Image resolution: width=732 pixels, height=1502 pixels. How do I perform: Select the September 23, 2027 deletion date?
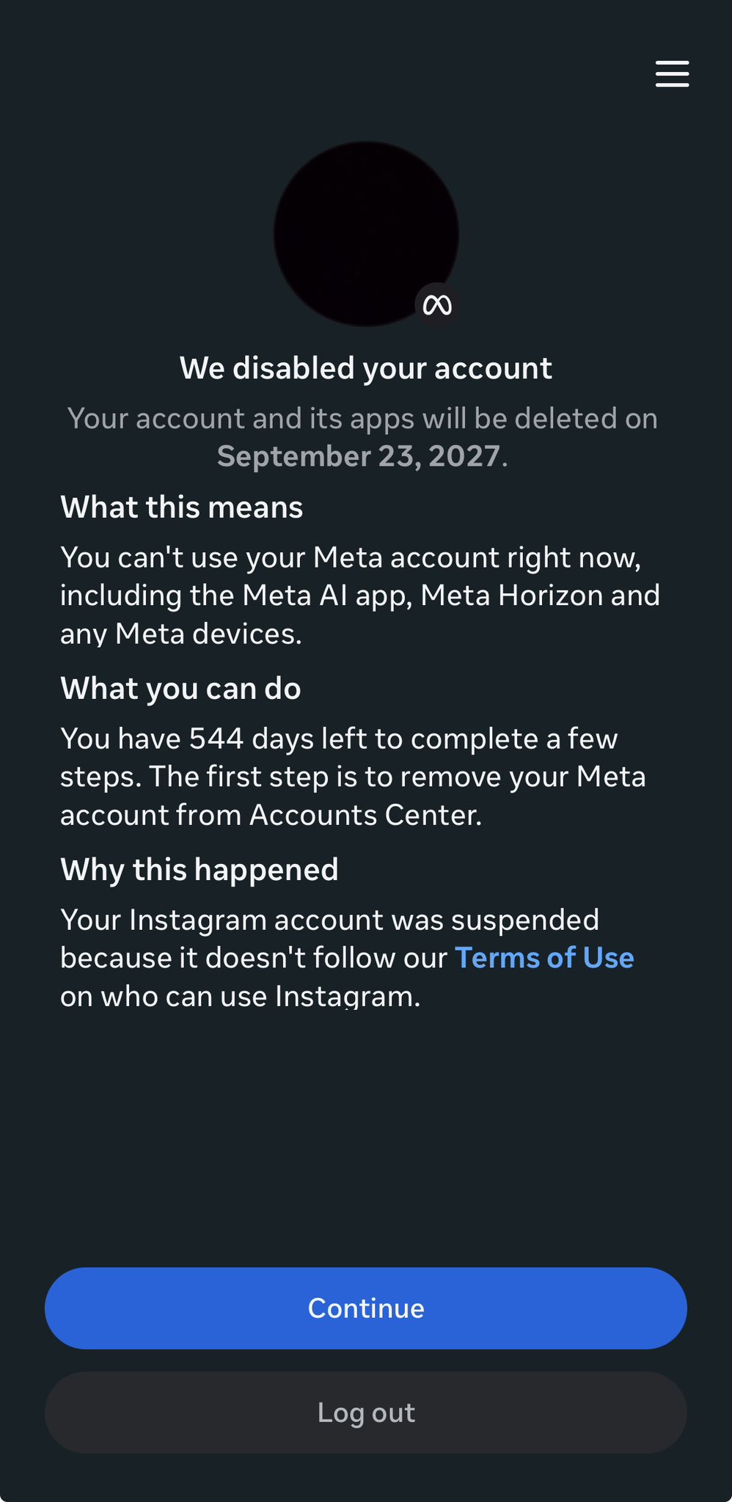point(359,456)
